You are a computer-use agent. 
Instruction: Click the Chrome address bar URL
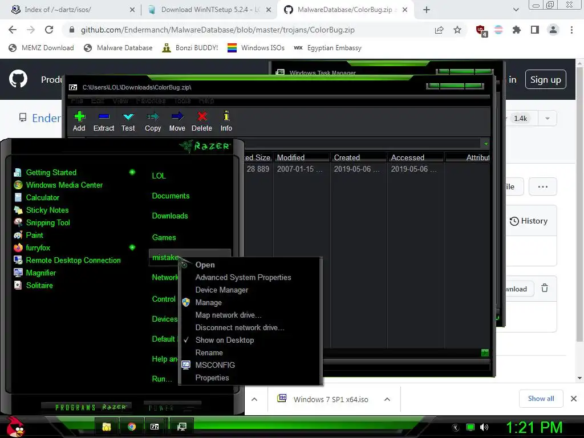point(217,30)
